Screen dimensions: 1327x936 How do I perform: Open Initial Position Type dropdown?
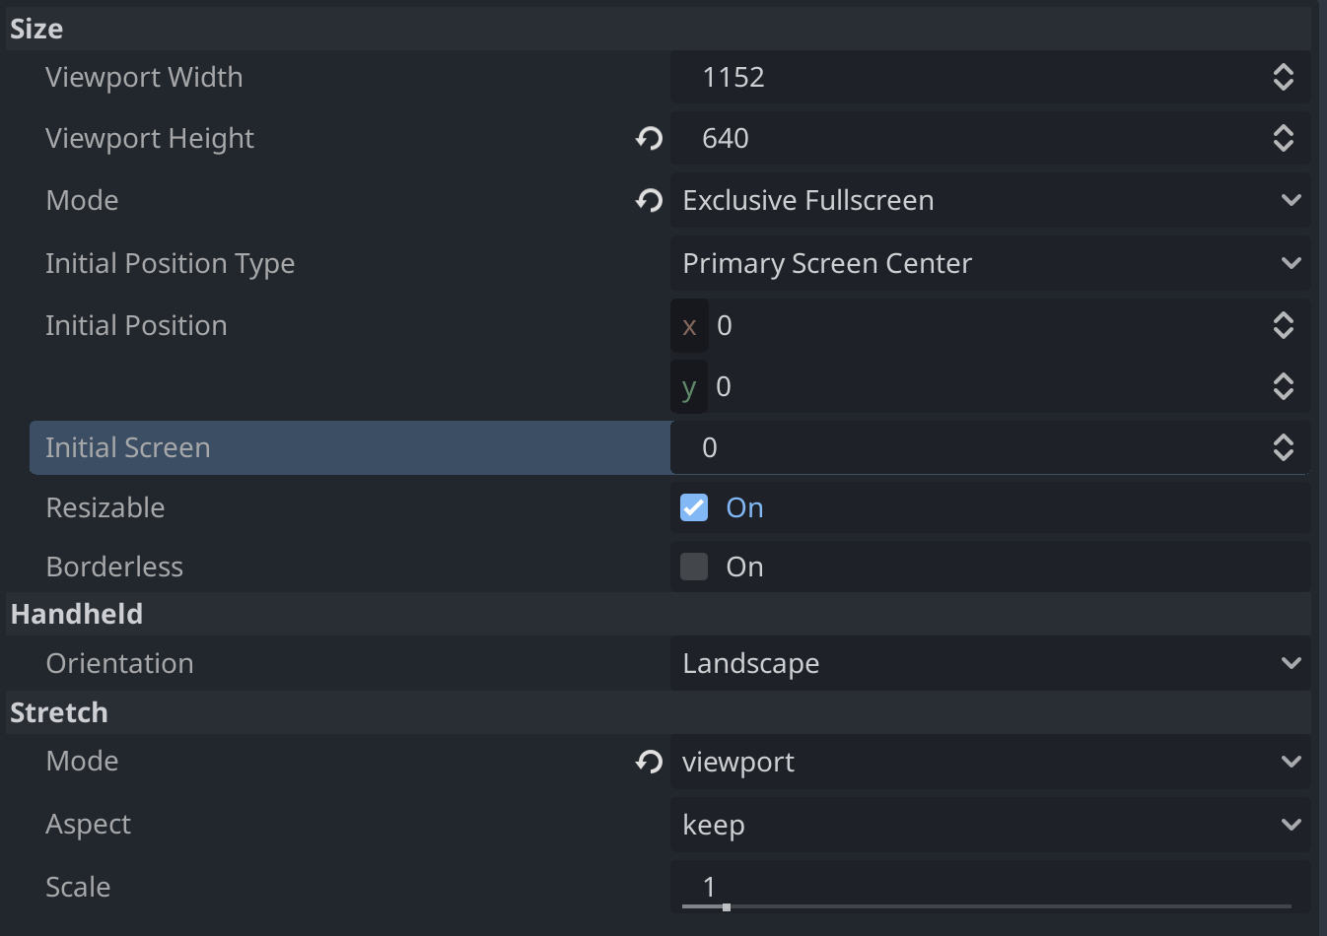pos(990,264)
